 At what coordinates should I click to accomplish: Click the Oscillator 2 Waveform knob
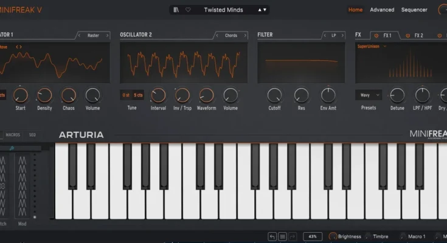pyautogui.click(x=206, y=95)
